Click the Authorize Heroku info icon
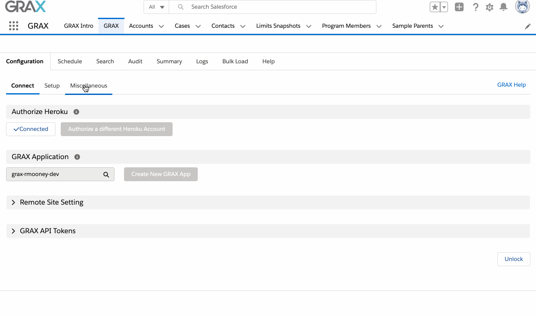 (x=76, y=112)
